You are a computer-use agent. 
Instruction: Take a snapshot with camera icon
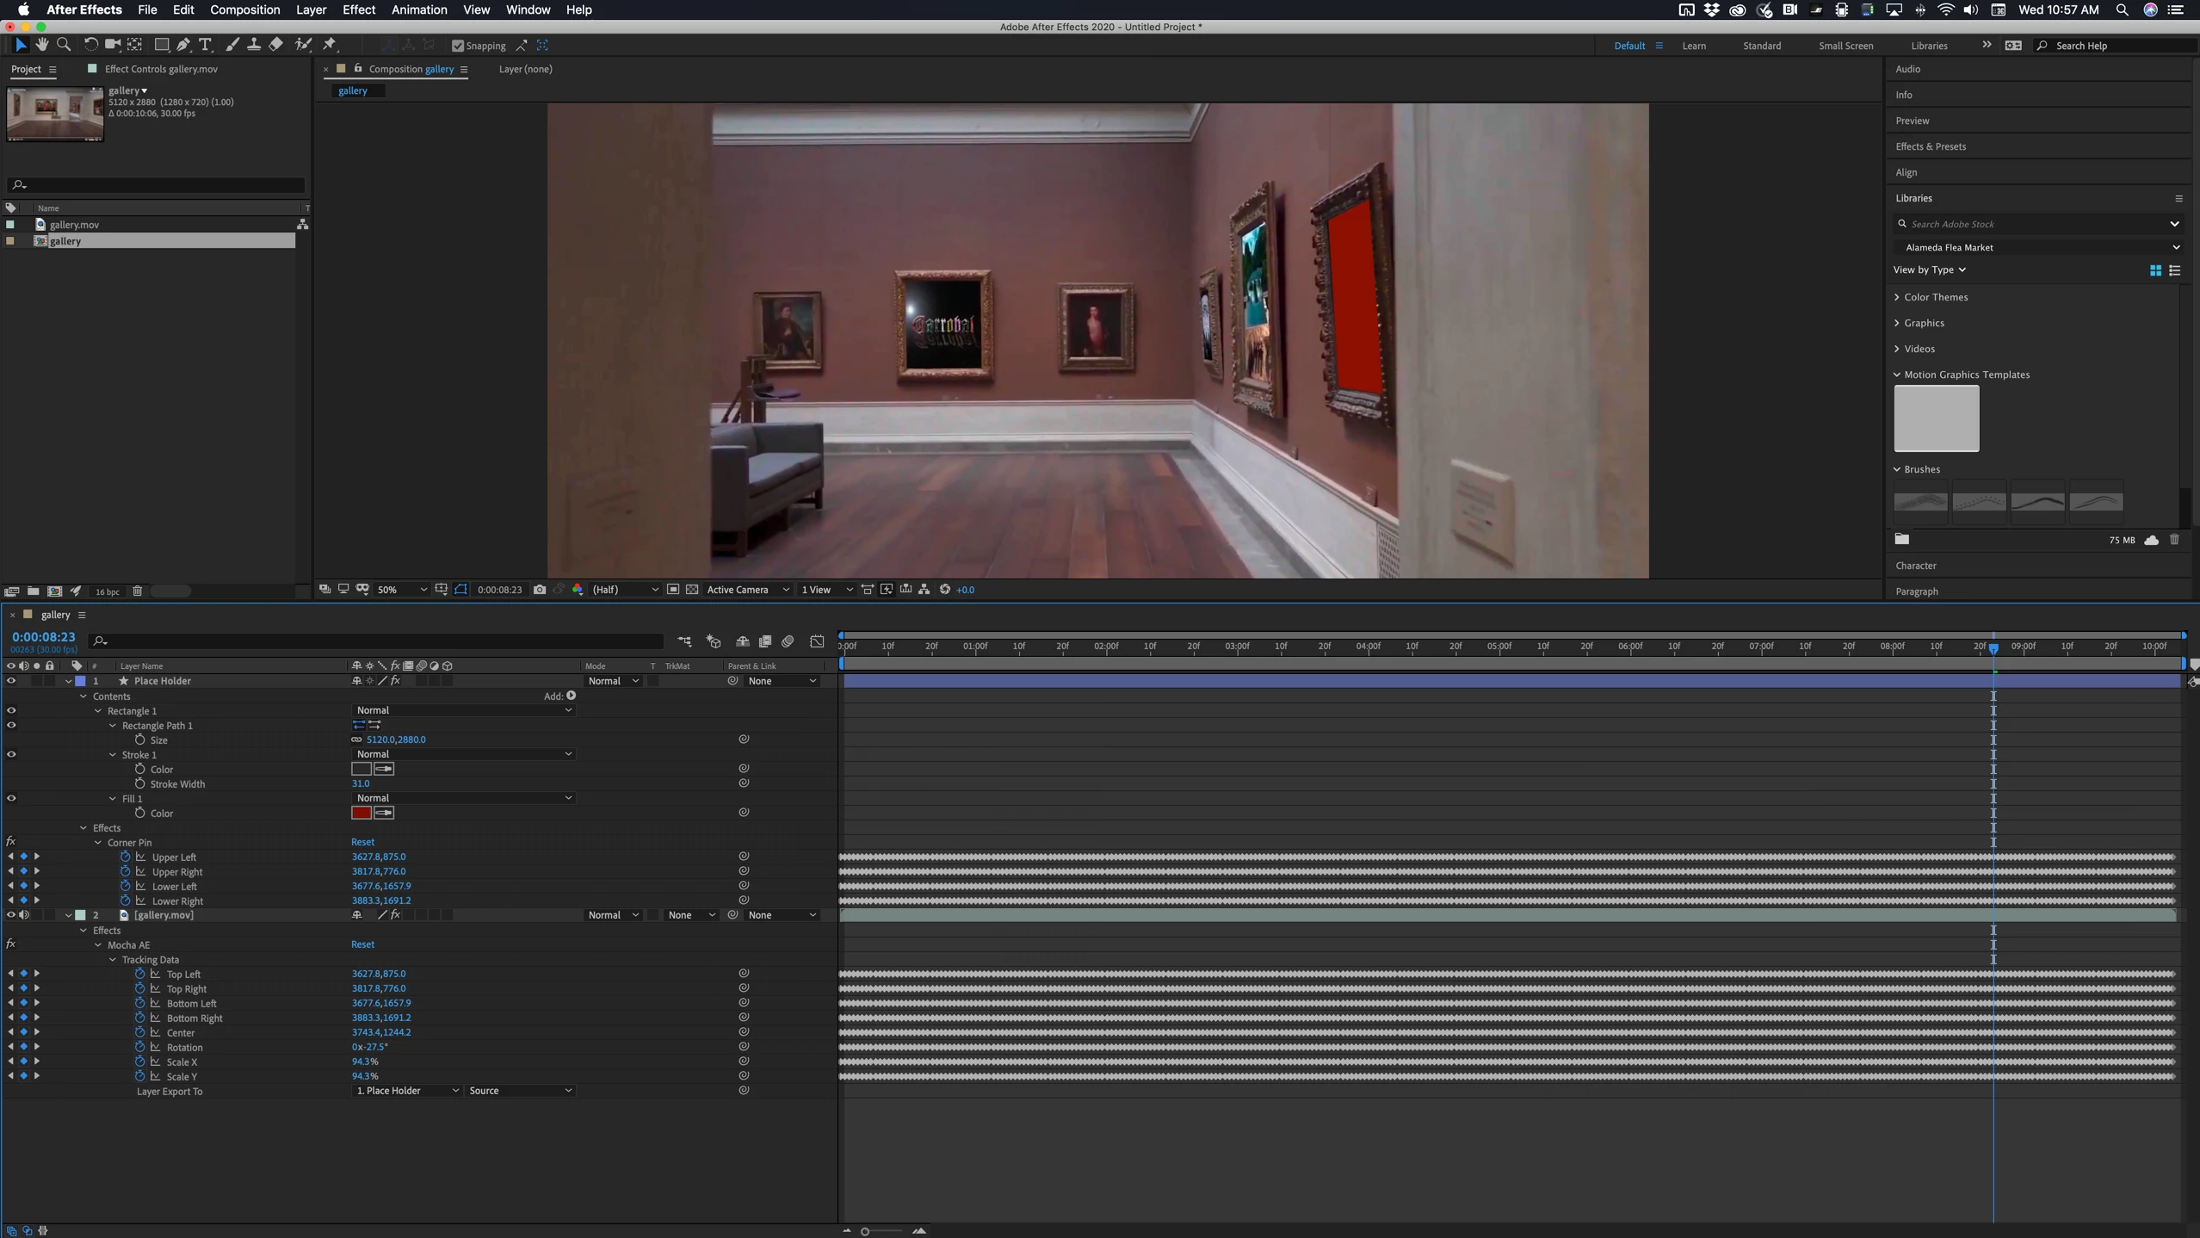pyautogui.click(x=540, y=590)
